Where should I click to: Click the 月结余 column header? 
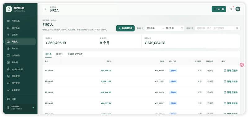(162, 61)
